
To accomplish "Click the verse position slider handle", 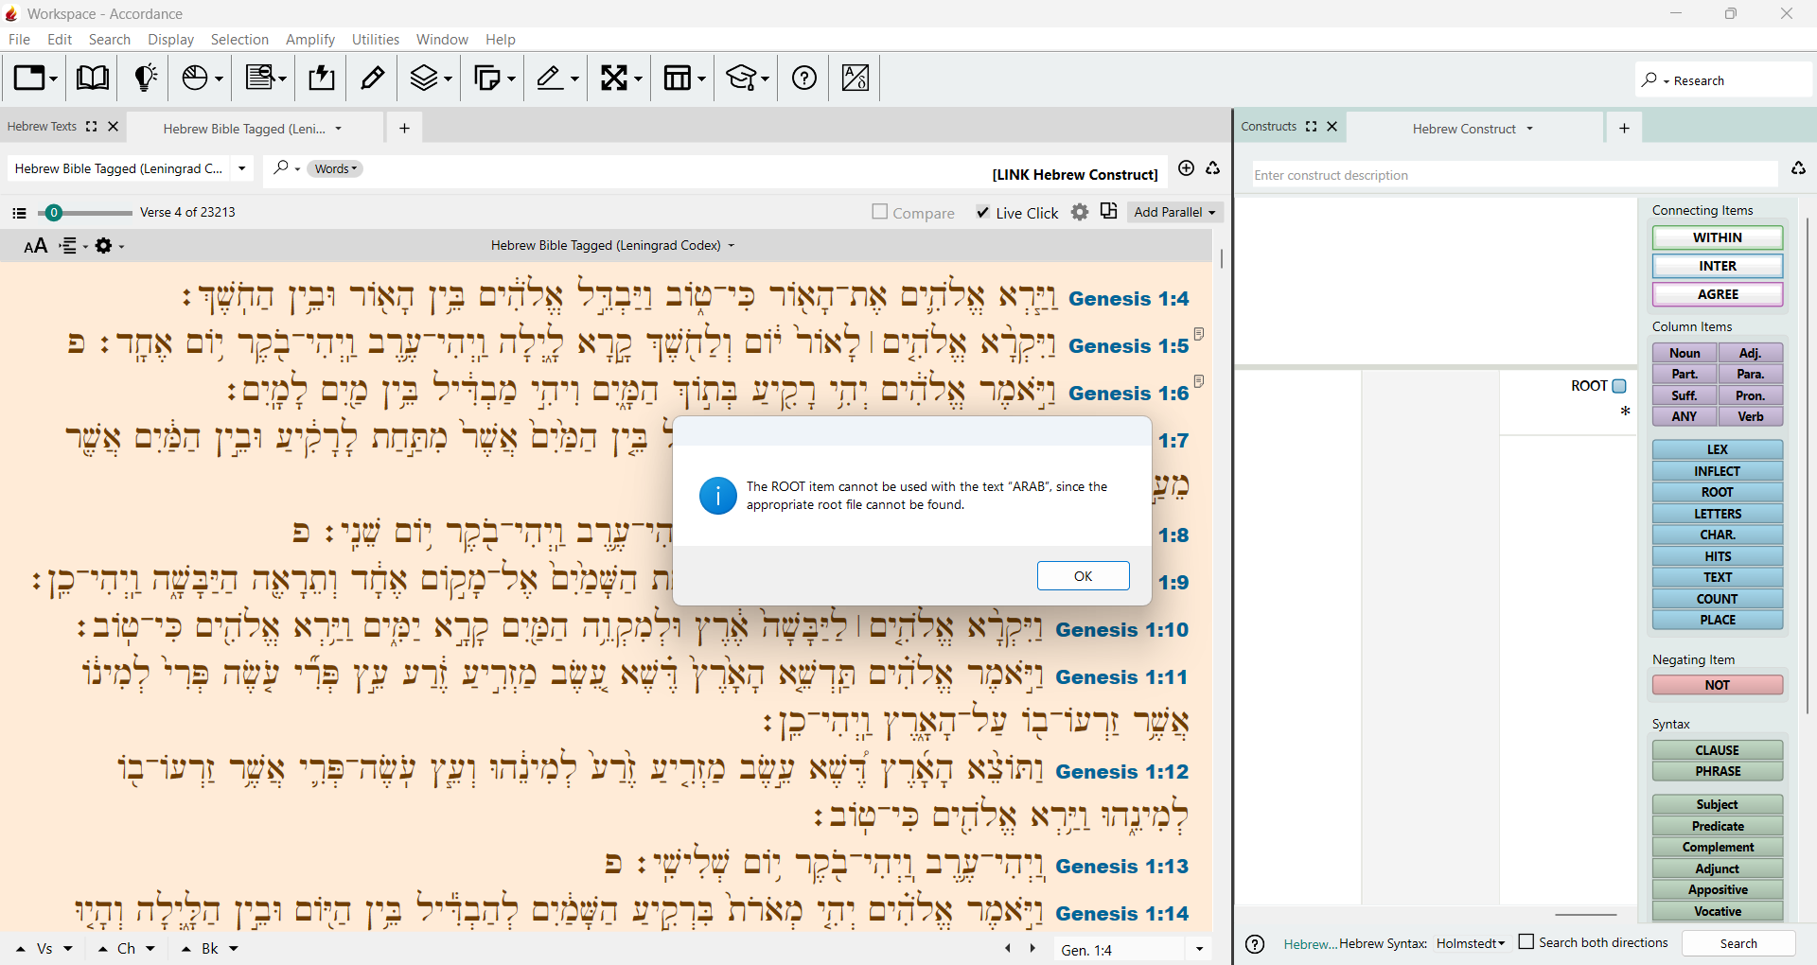I will (x=54, y=213).
